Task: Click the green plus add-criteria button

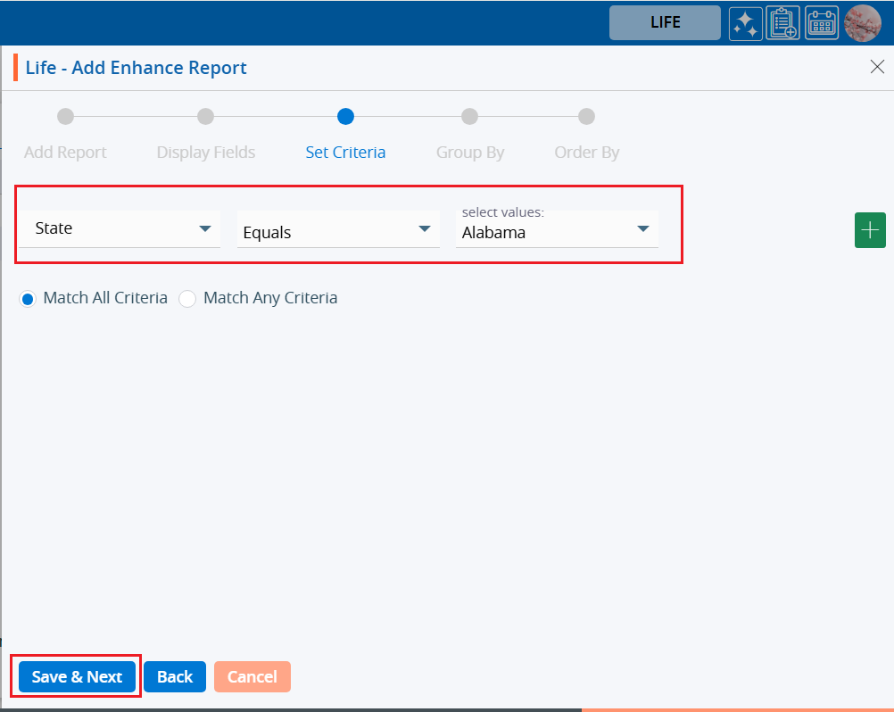Action: pos(870,230)
